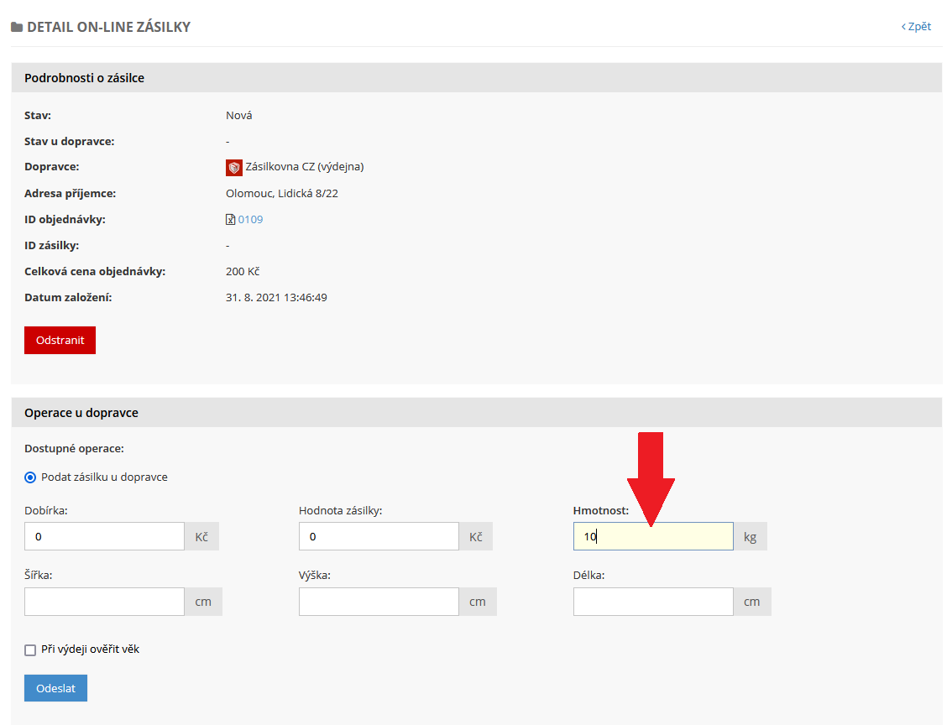Click the recipient address Olomouc, Lidická 8/22
Image resolution: width=952 pixels, height=725 pixels.
282,194
